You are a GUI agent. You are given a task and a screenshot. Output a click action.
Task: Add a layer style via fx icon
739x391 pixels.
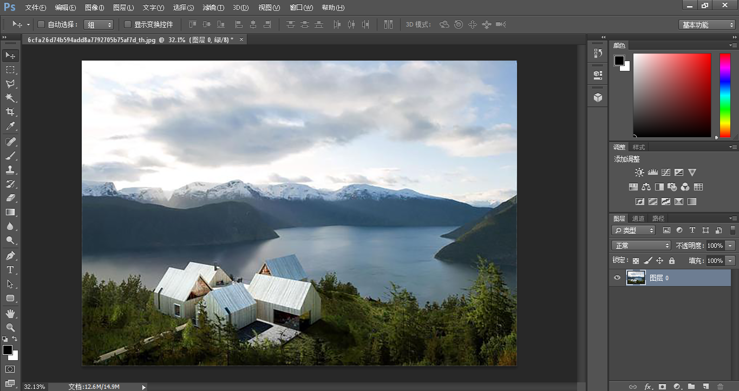pyautogui.click(x=648, y=386)
